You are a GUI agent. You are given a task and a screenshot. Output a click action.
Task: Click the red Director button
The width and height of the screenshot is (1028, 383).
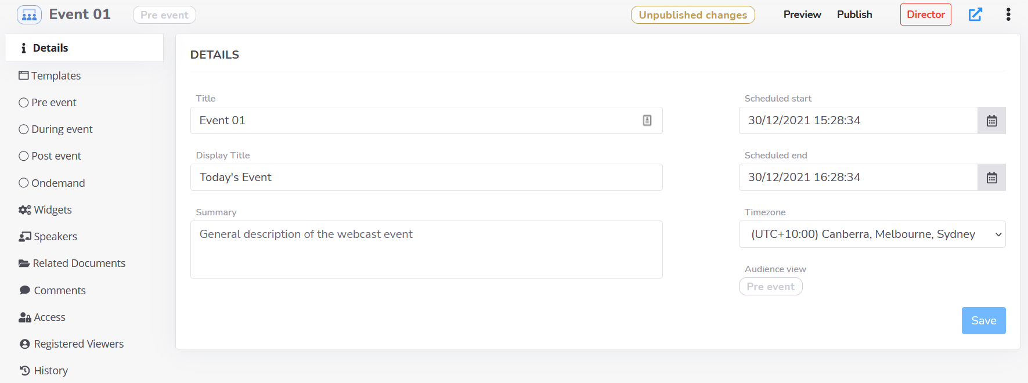tap(926, 15)
